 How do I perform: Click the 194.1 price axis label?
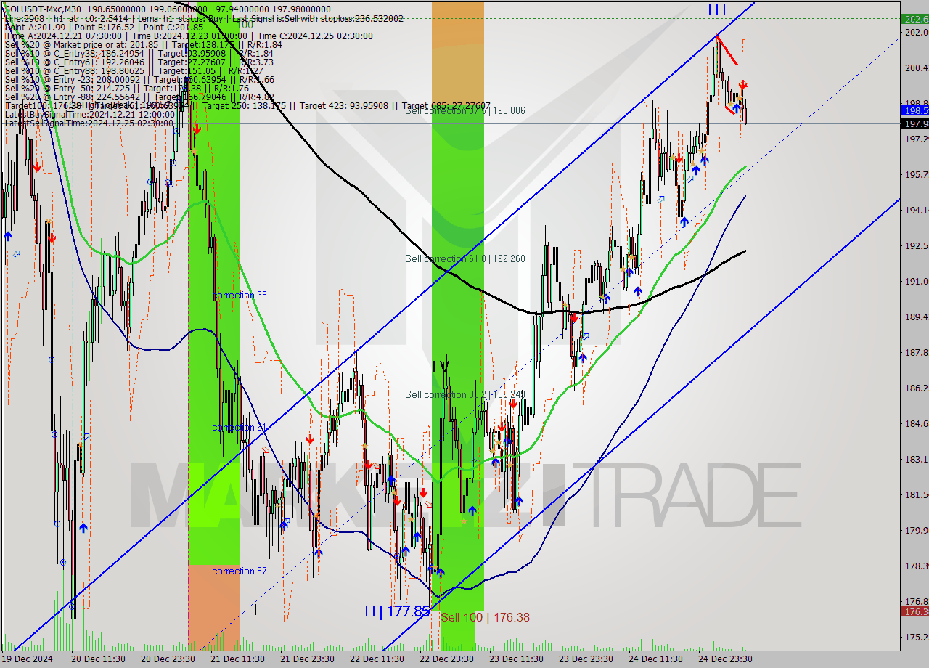pos(916,210)
